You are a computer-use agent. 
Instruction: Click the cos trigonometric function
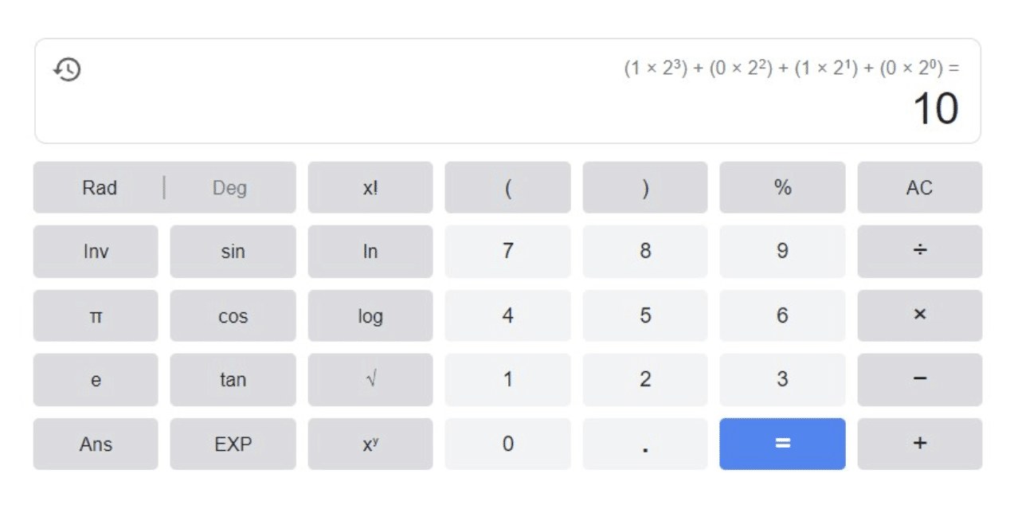click(233, 316)
